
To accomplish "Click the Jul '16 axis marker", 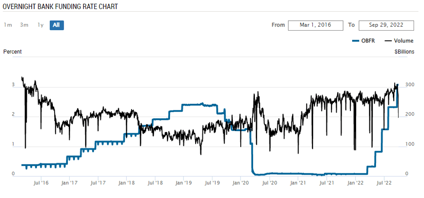I will coord(41,183).
